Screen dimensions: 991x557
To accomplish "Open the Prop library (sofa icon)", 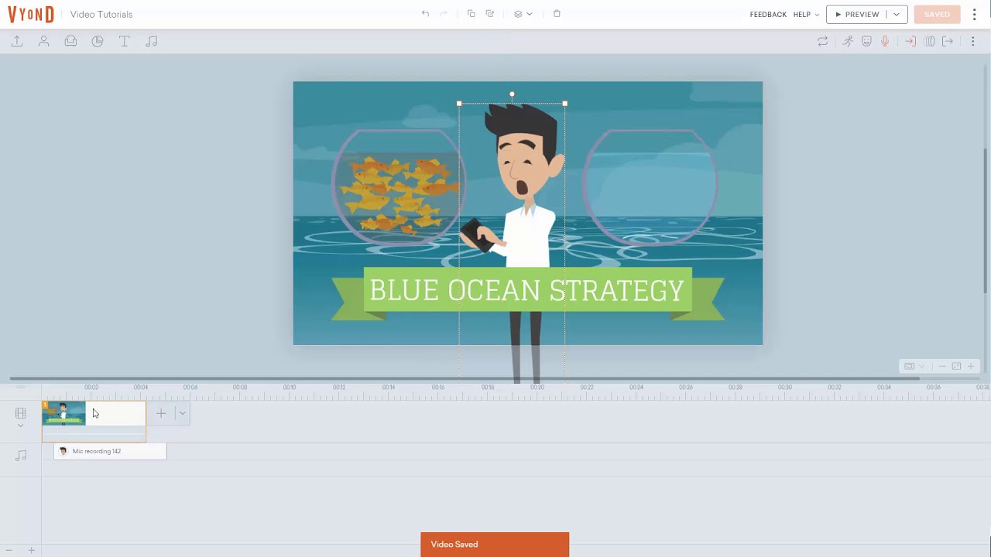I will [70, 42].
